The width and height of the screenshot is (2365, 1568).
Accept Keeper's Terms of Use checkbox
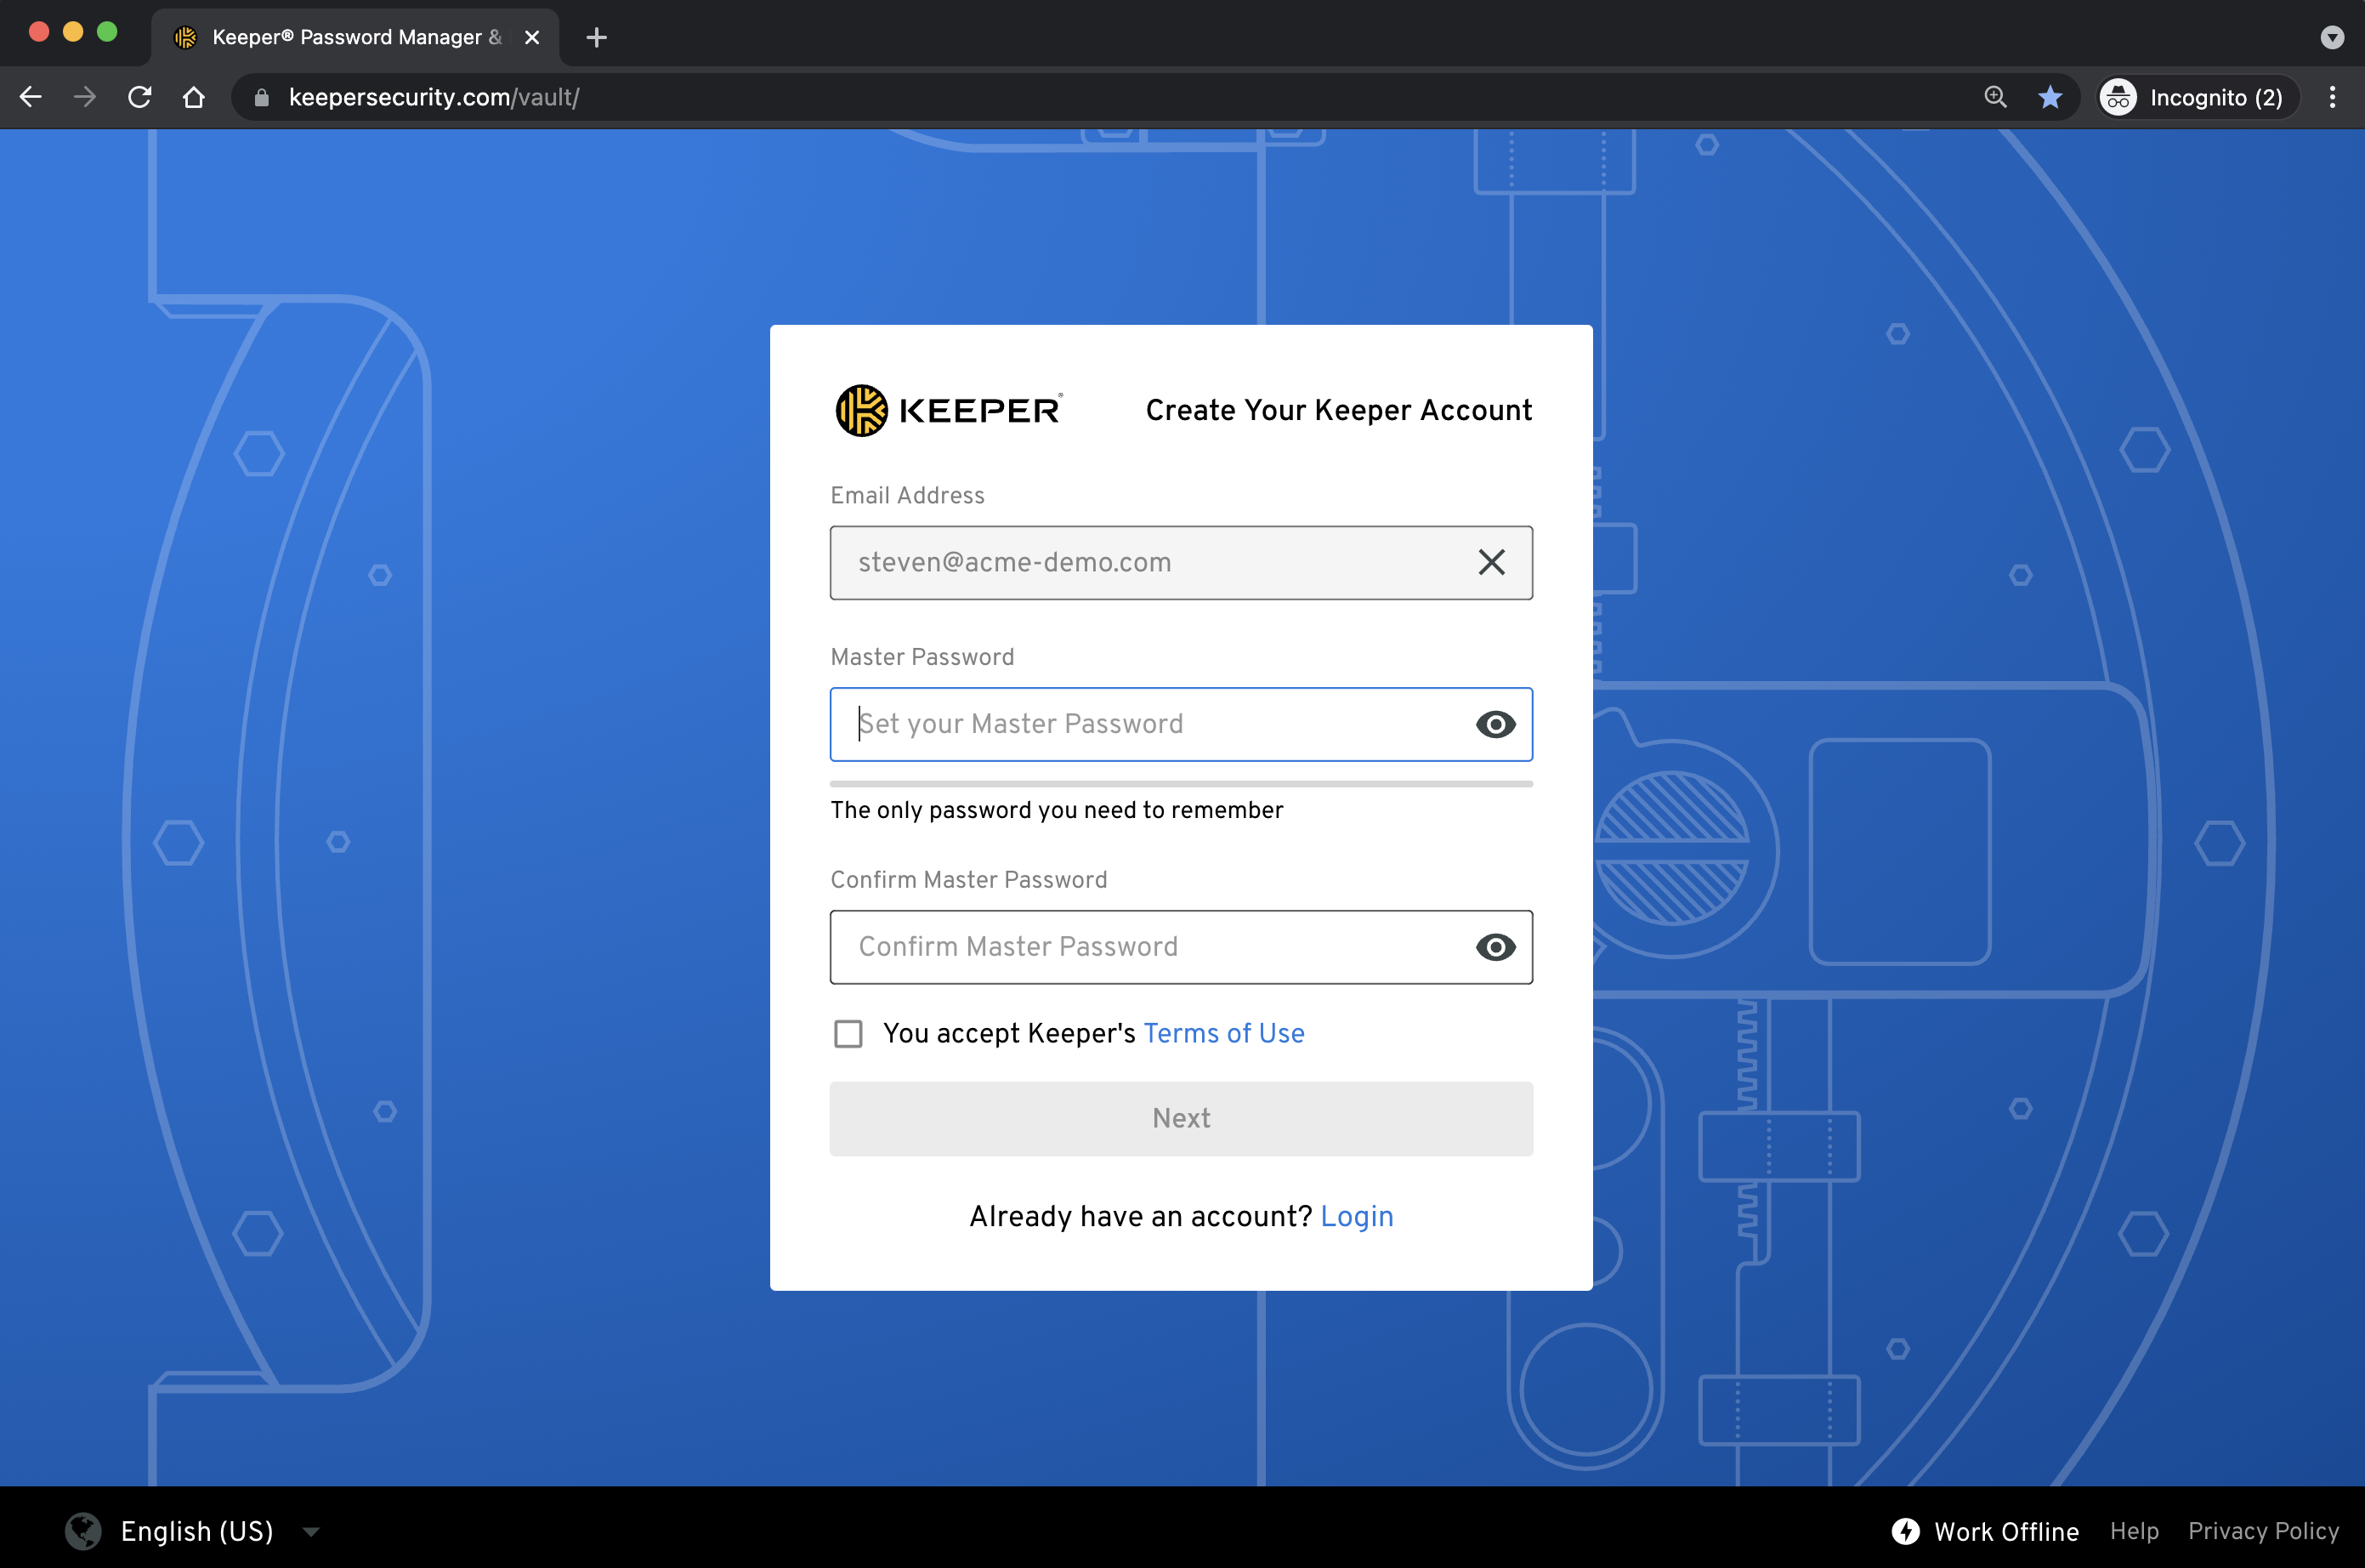click(x=848, y=1033)
